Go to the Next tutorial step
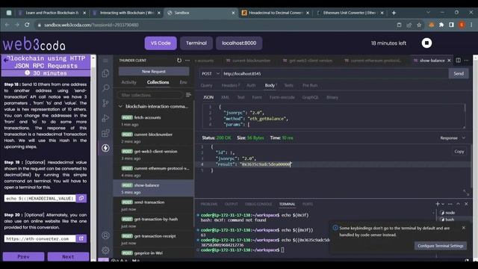478x269 pixels. click(x=68, y=257)
